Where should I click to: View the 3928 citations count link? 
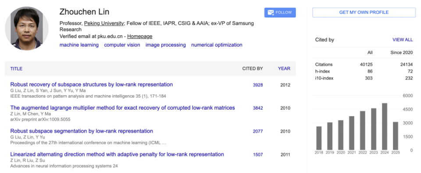click(x=258, y=85)
